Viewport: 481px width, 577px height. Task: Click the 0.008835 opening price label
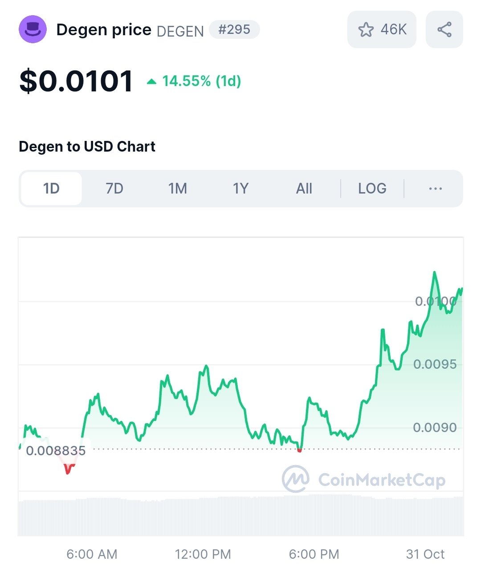pos(56,450)
